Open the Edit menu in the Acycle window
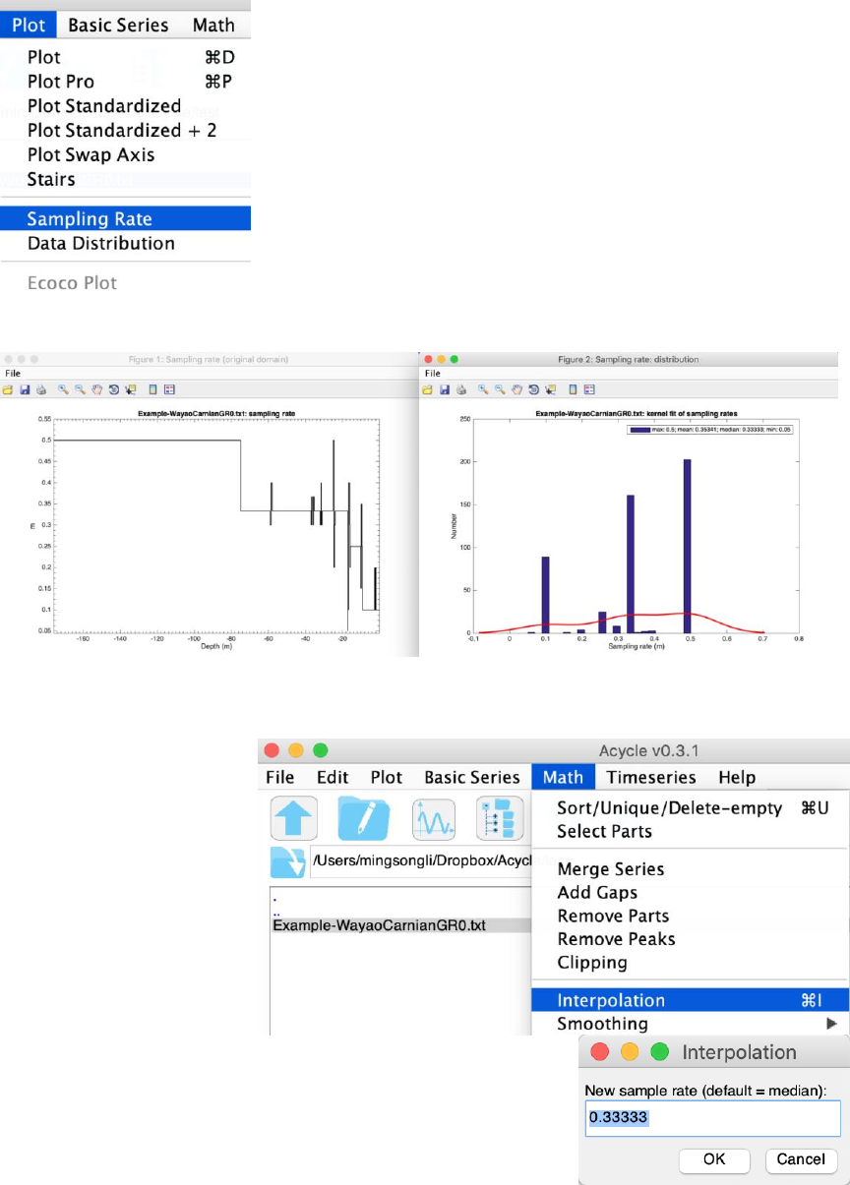Viewport: 850px width, 1185px height. tap(333, 777)
